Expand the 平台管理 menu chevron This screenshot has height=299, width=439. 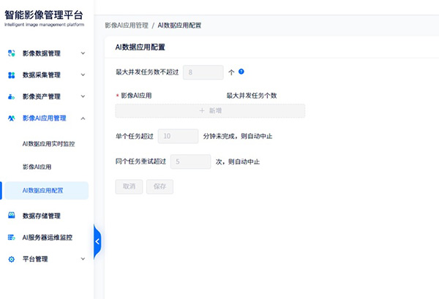point(83,259)
